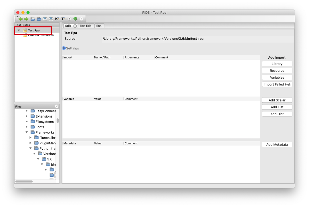Screen dimensions: 309x207
Task: Click Add Dict button
Action: pos(277,114)
